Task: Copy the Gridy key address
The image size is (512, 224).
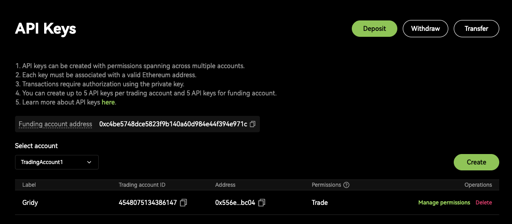Action: 262,203
